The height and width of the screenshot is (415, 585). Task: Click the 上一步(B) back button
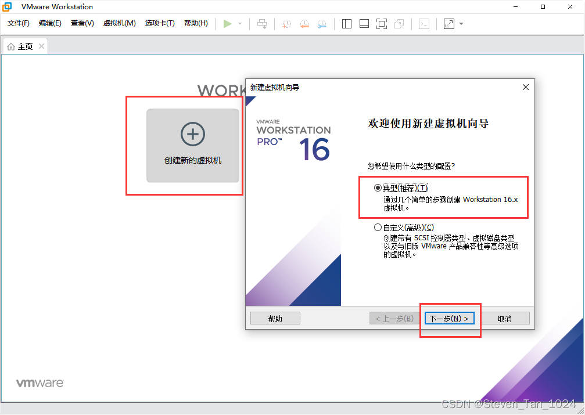point(394,319)
